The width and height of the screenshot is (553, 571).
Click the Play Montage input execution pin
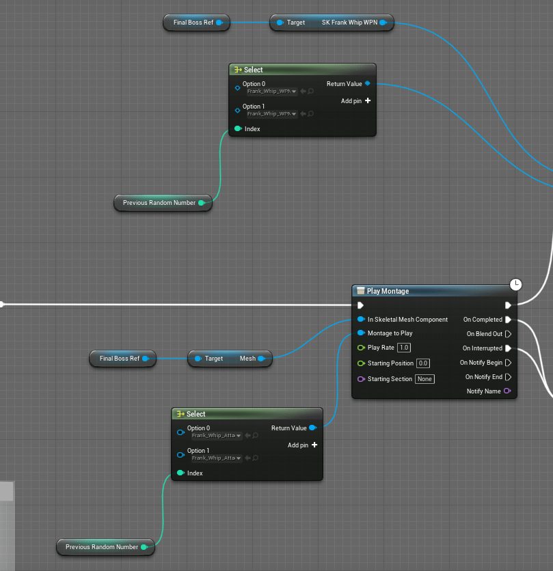click(360, 305)
